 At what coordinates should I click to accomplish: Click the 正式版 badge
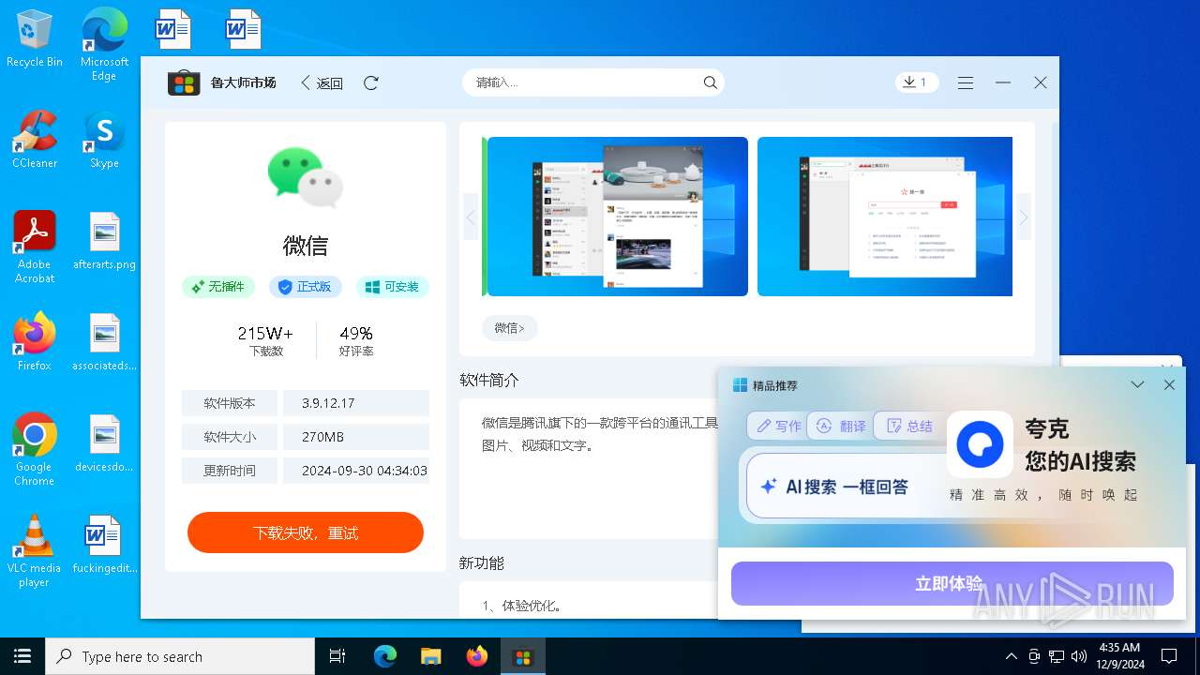pyautogui.click(x=306, y=287)
